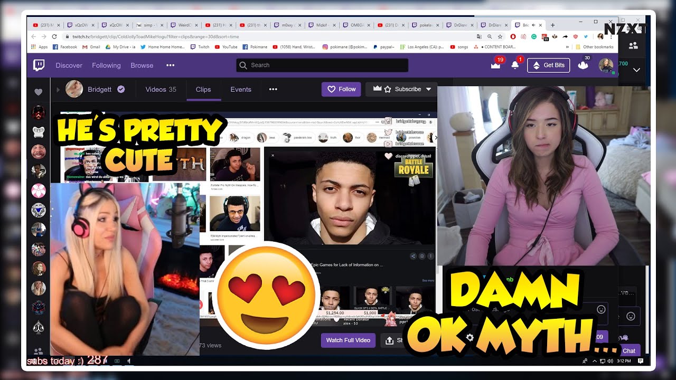Screen dimensions: 676x380
Task: Click the browser address bar URL
Action: pos(156,37)
